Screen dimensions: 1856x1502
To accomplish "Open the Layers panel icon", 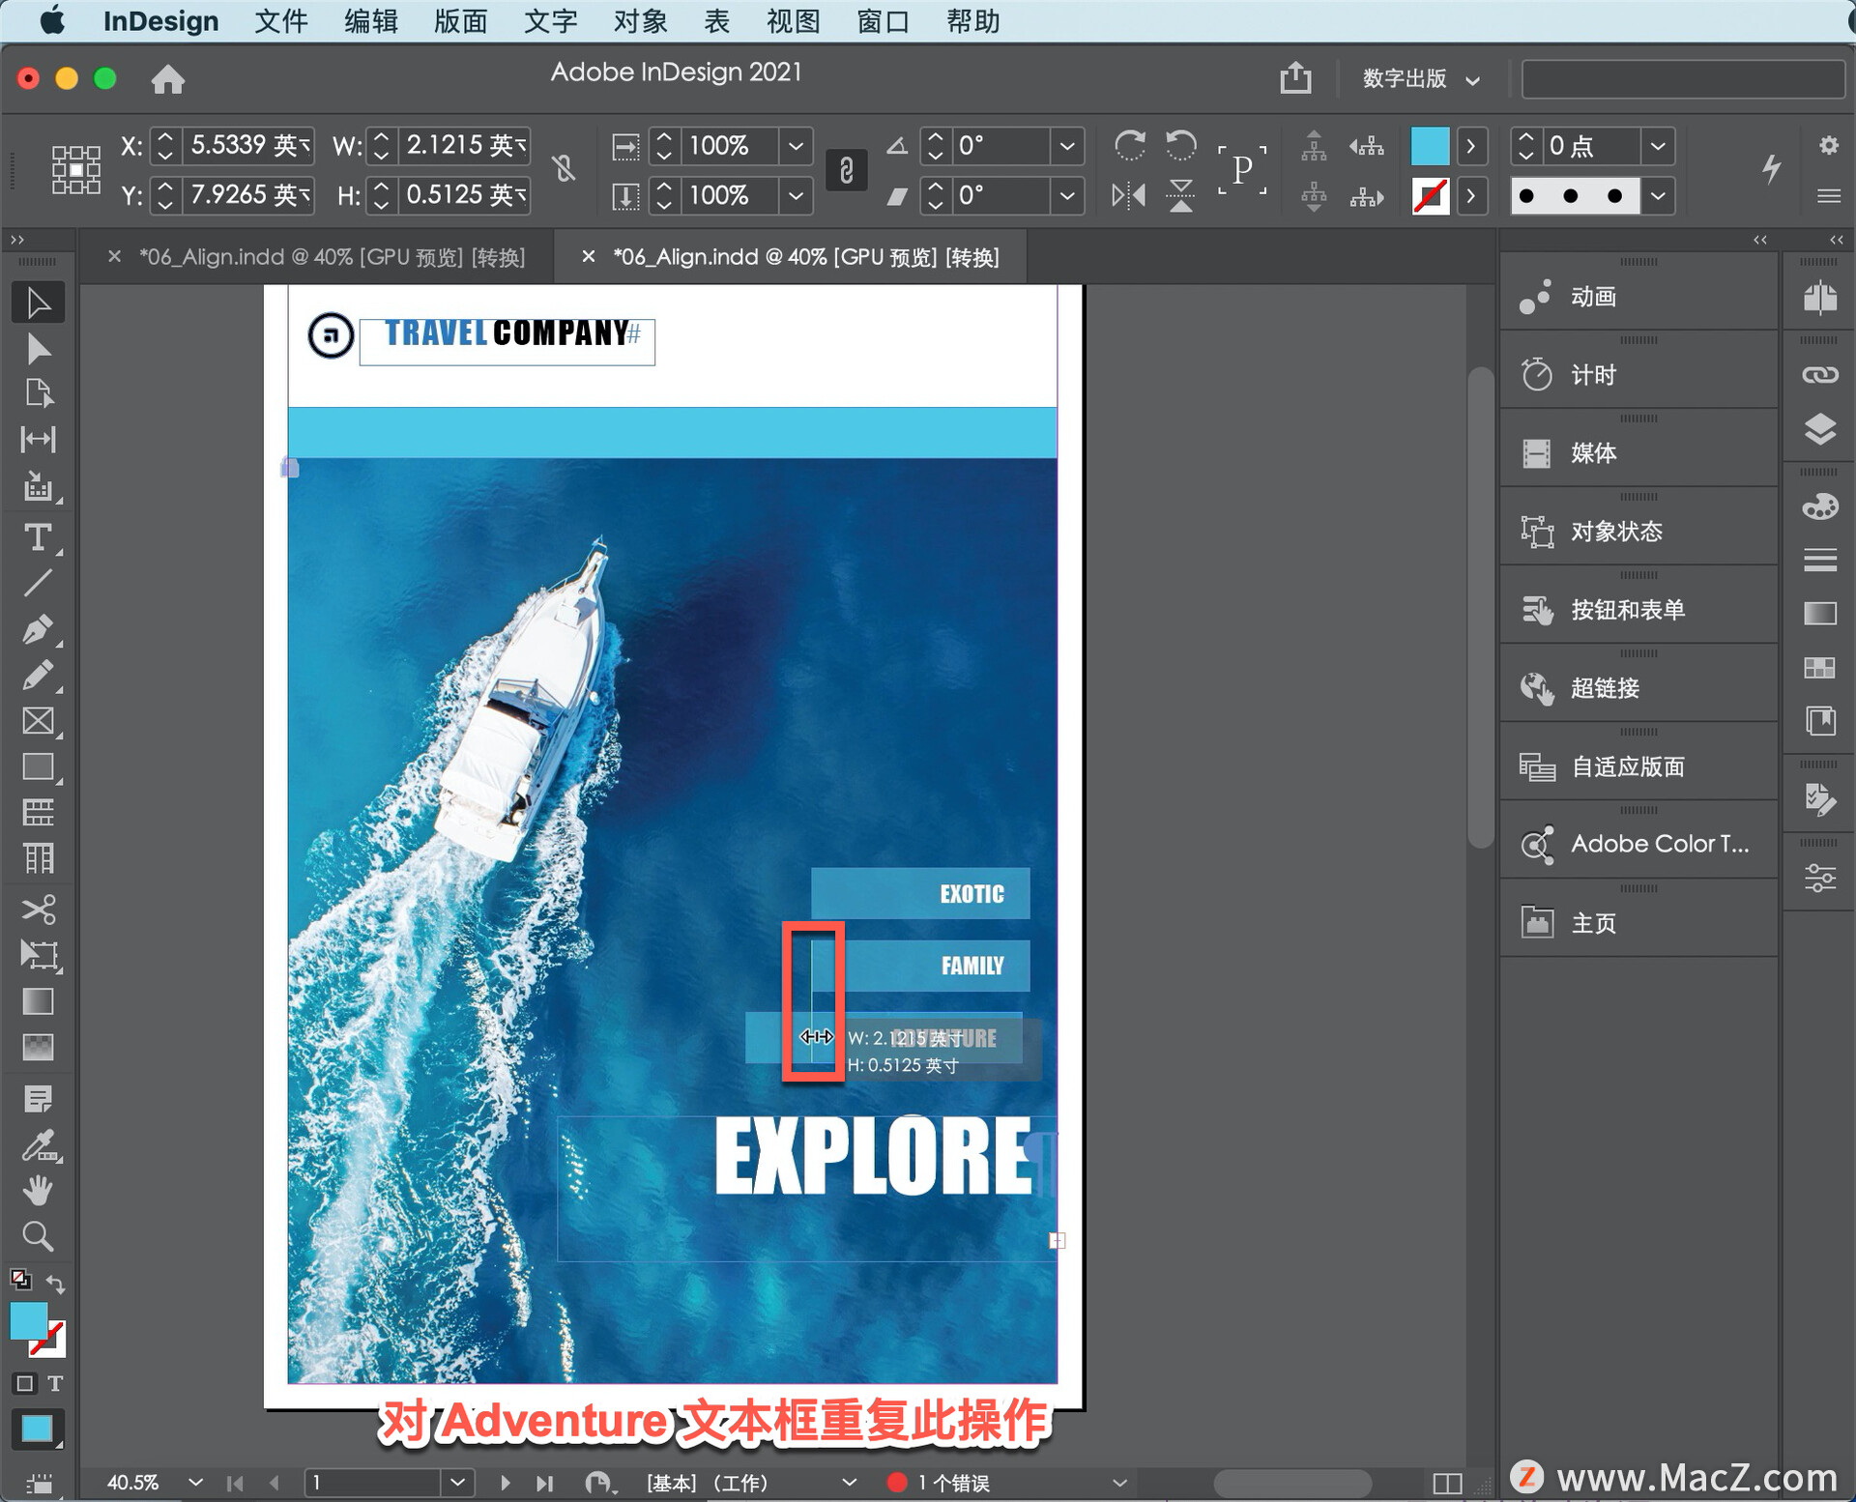I will pos(1820,429).
